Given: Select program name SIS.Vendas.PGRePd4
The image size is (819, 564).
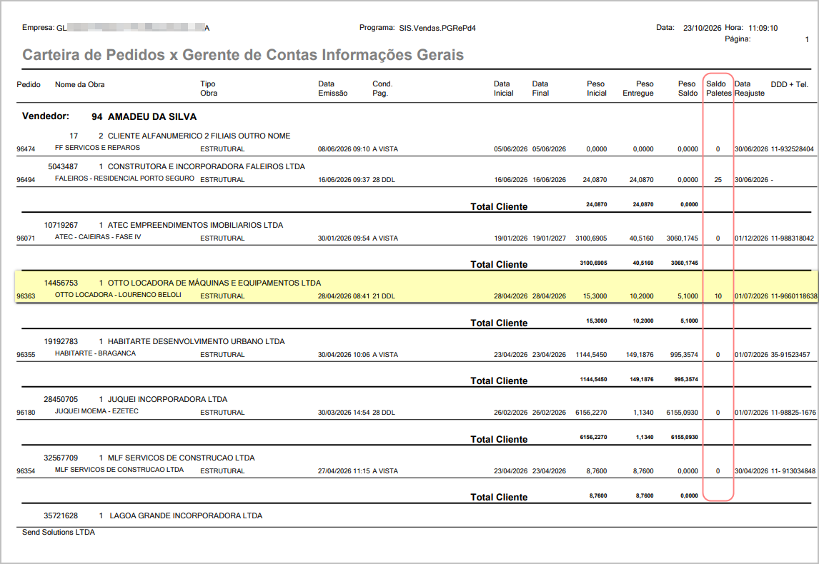Looking at the screenshot, I should pyautogui.click(x=437, y=28).
